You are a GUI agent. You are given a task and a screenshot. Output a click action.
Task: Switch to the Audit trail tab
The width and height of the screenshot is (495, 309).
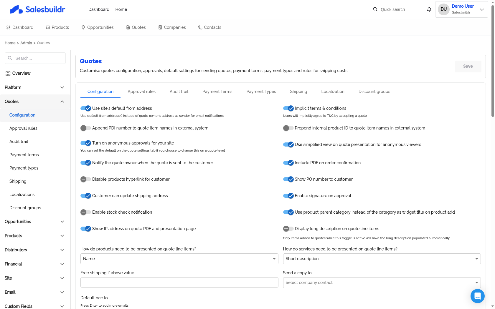point(179,92)
